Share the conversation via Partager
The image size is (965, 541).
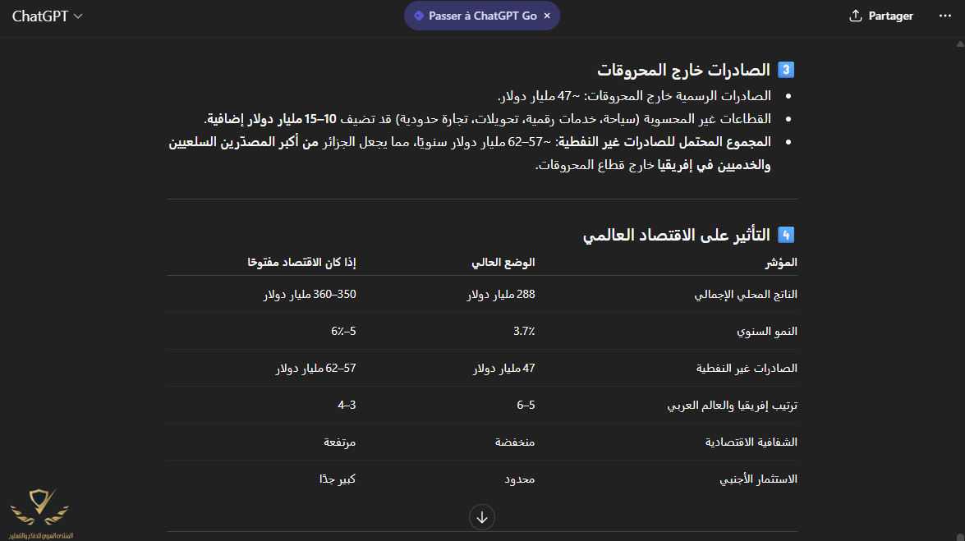pos(881,16)
